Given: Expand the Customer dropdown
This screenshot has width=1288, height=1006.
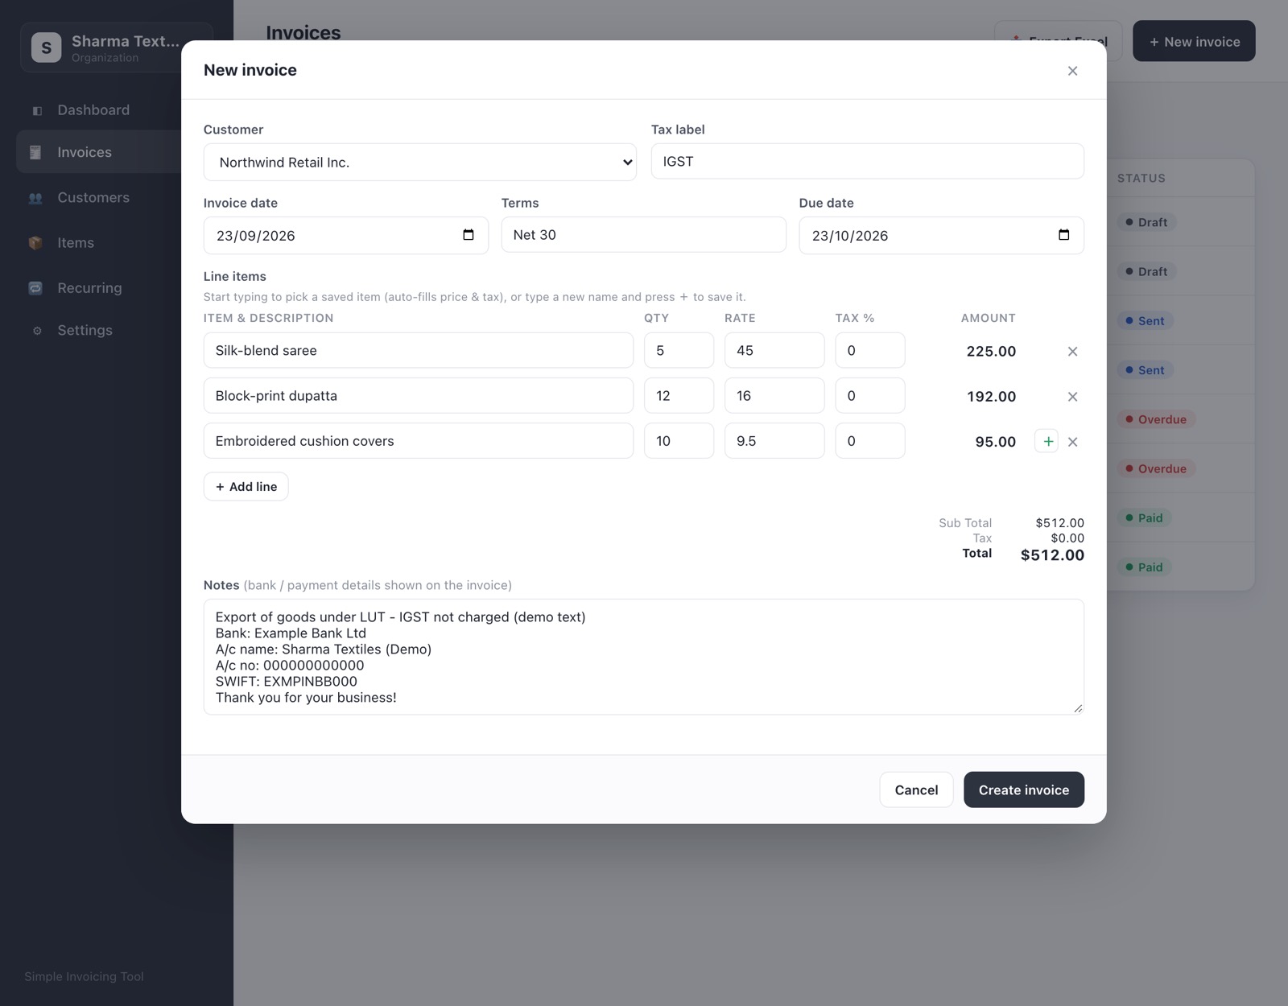Looking at the screenshot, I should point(420,162).
